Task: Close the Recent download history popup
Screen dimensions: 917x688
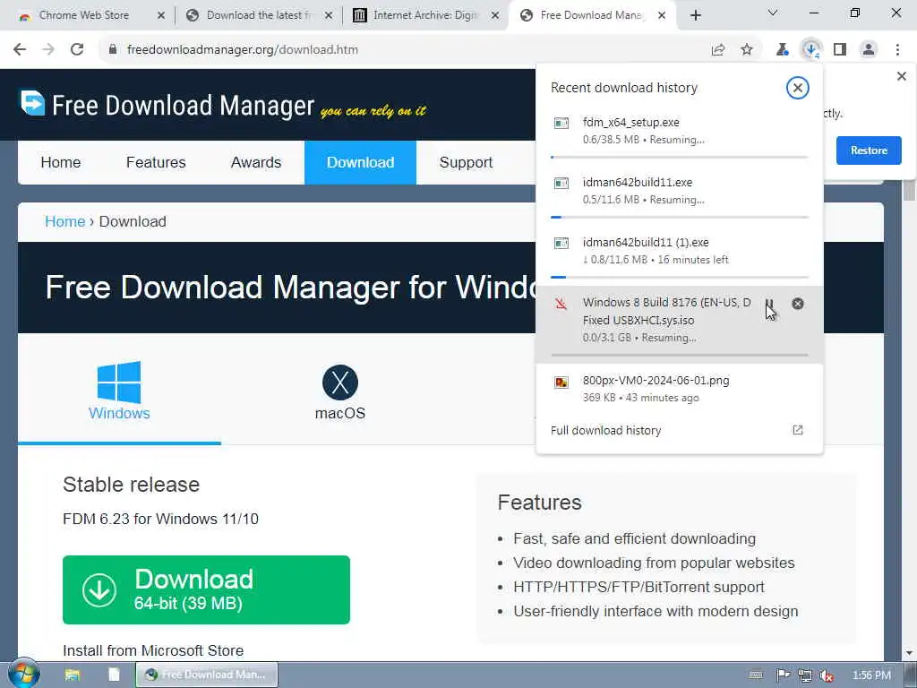Action: point(797,88)
